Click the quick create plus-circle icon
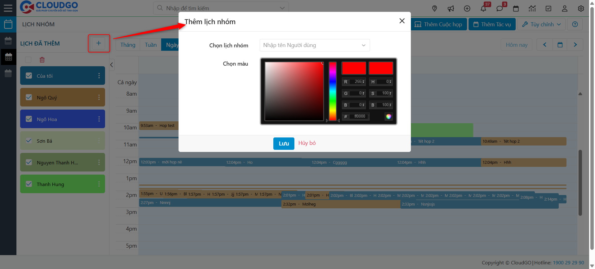Viewport: 595px width, 269px height. [x=467, y=8]
